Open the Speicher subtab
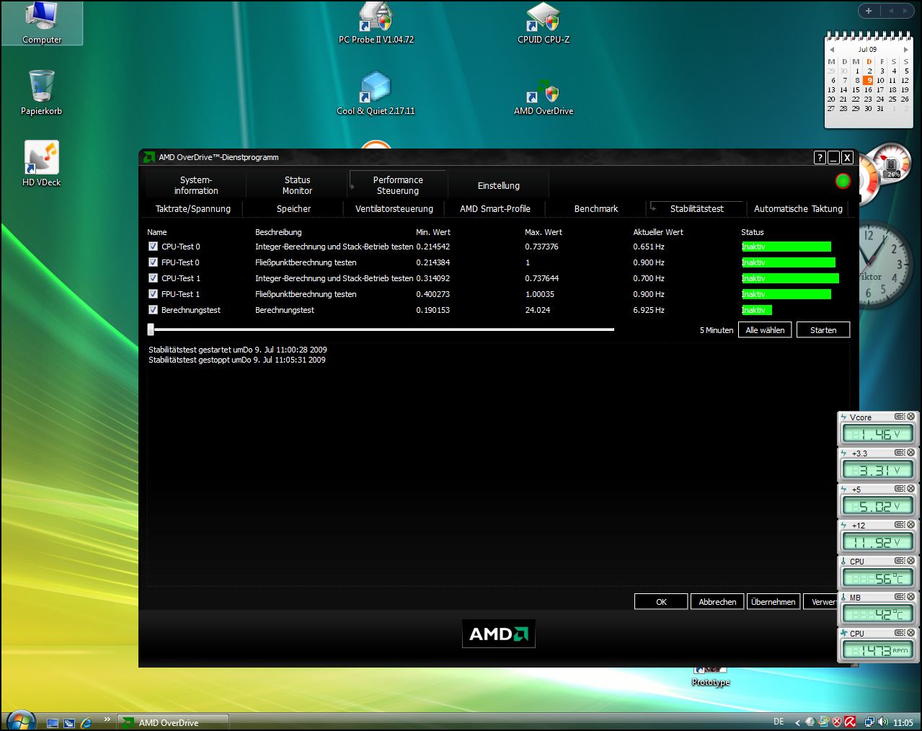Viewport: 922px width, 731px height. tap(293, 209)
